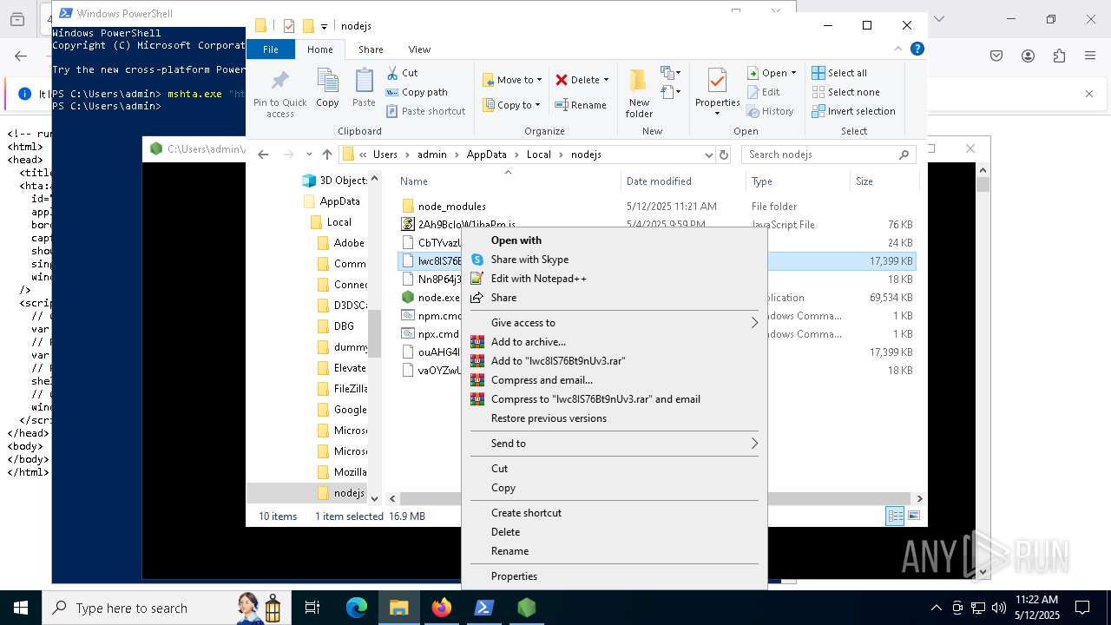Click History in the Open group
This screenshot has width=1111, height=625.
770,111
